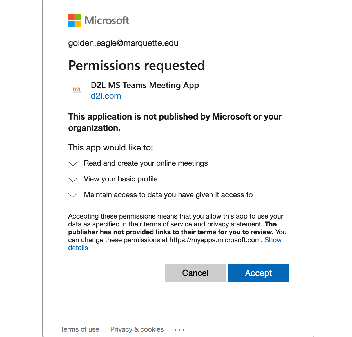352x337 pixels.
Task: Click the 'Read and create your online meetings' permission
Action: coord(146,163)
